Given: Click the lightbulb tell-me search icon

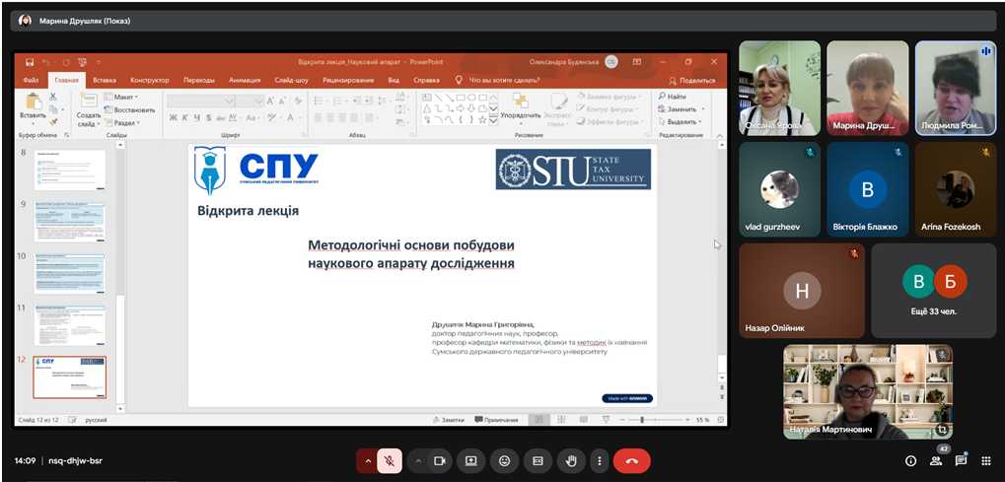Looking at the screenshot, I should tap(459, 80).
